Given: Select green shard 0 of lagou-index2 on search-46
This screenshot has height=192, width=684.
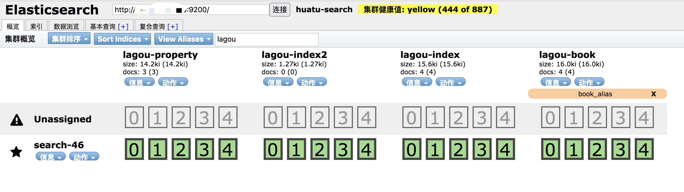Looking at the screenshot, I should click(273, 149).
